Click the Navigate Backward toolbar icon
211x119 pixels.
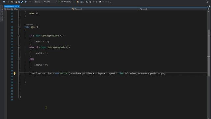point(4,2)
